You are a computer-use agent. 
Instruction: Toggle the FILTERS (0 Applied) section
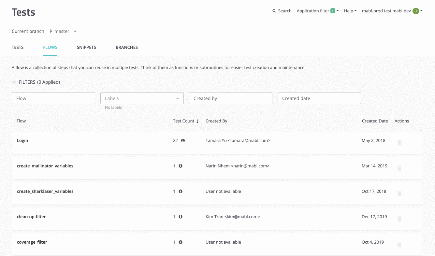36,82
